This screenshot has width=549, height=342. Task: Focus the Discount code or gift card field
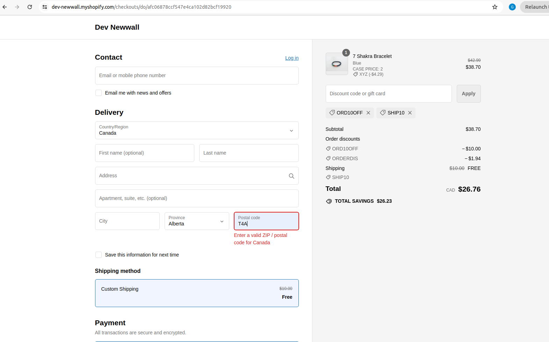click(388, 94)
